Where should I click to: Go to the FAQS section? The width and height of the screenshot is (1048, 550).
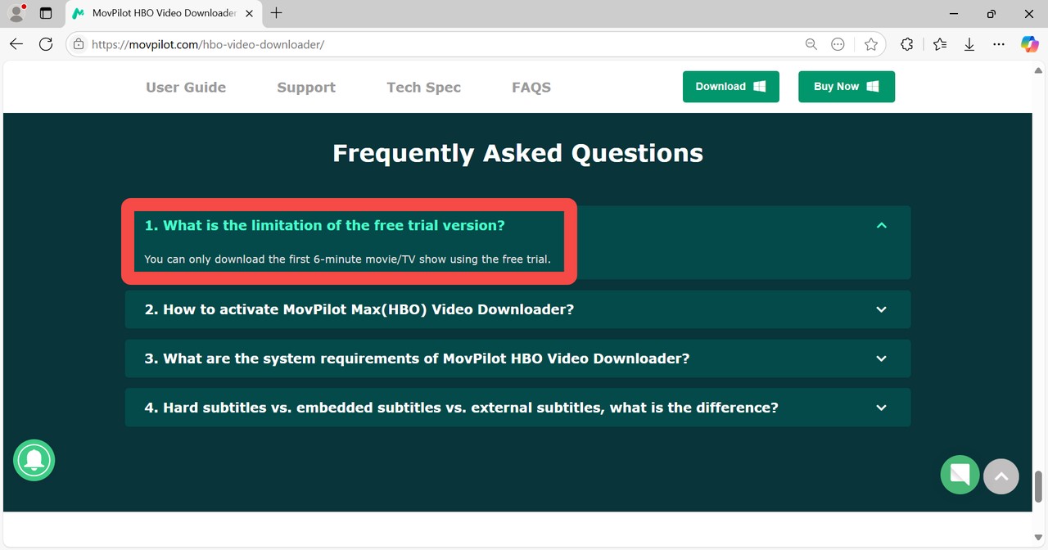point(531,87)
